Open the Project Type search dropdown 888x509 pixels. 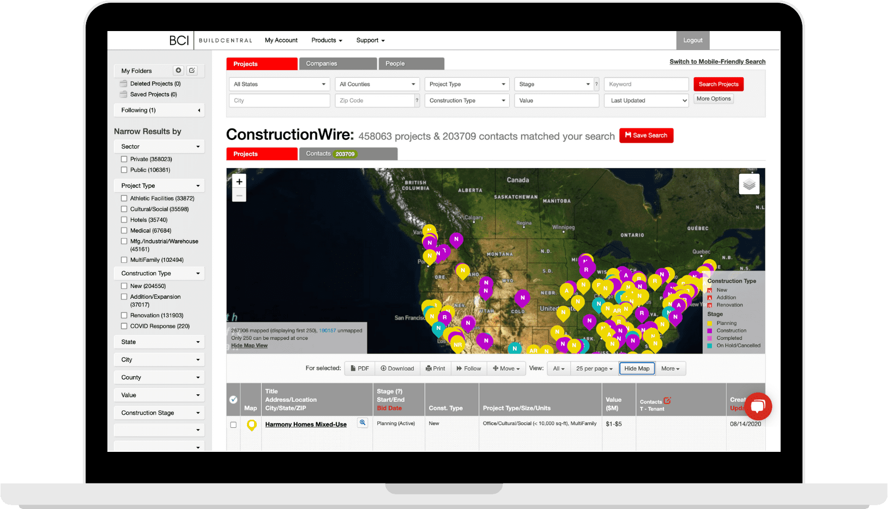467,84
